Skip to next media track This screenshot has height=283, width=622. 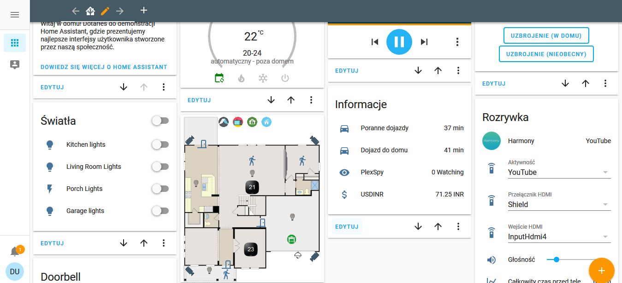[x=424, y=42]
